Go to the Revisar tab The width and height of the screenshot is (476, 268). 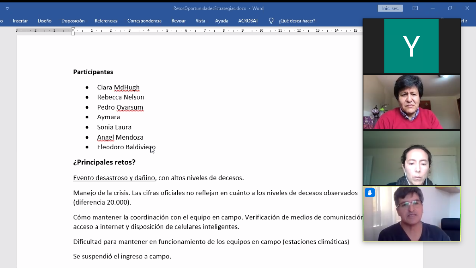click(x=178, y=21)
